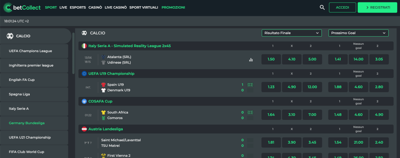The width and height of the screenshot is (400, 158).
Task: Open live pitch icon for South Africa match
Action: point(250,112)
